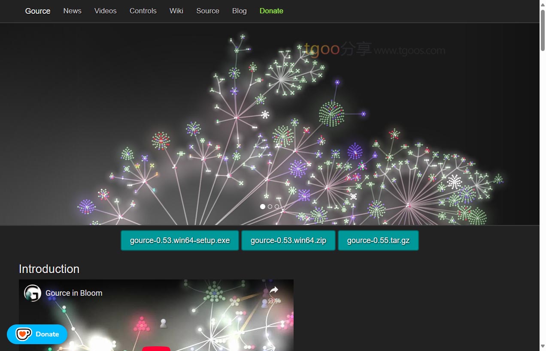Download the gource-0.55.tar.gz source archive
This screenshot has width=546, height=351.
coord(378,240)
